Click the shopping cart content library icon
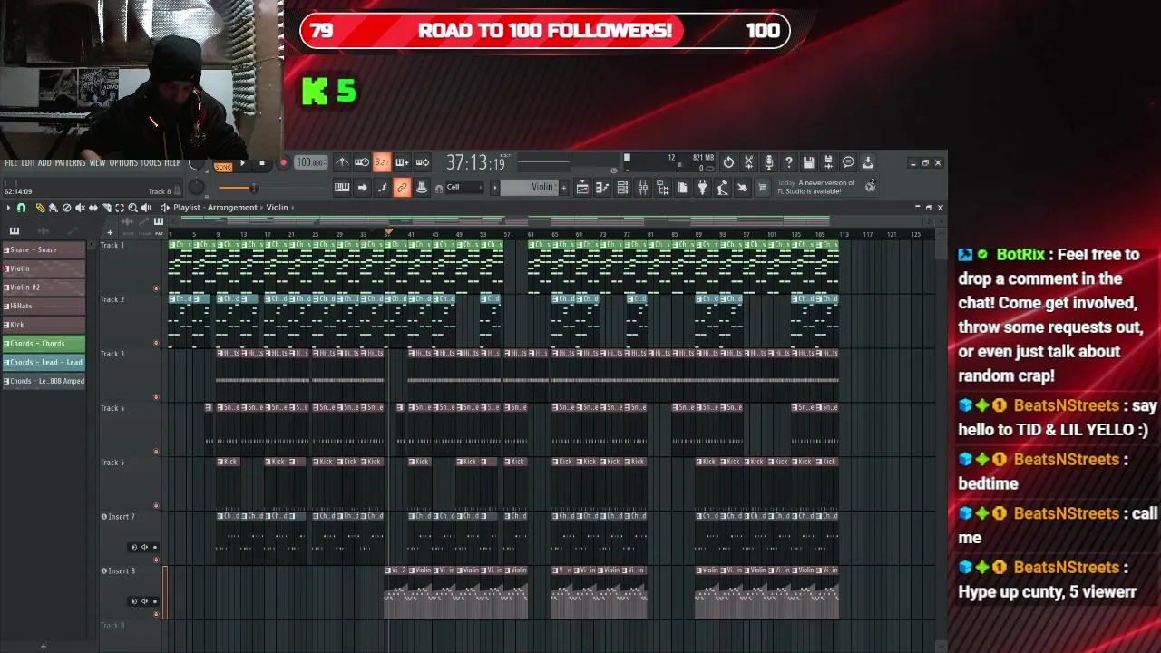The image size is (1161, 653). pos(763,188)
